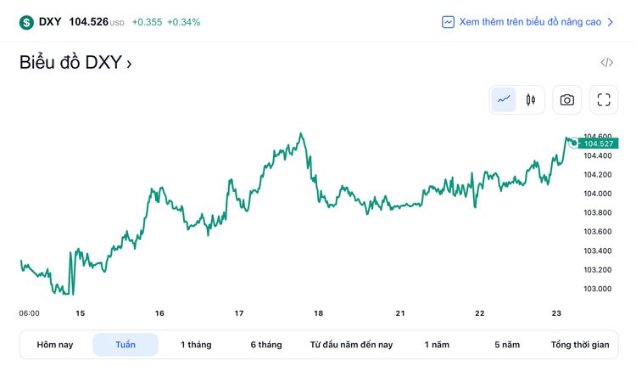Screen dimensions: 636x366
Task: Click the 104.527 current price label
Action: [599, 144]
